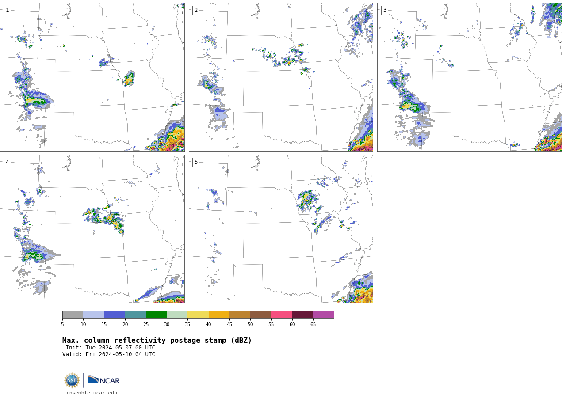Screen dimensions: 566x398
Task: Select the orange 40-45 dBZ swatch
Action: (219, 315)
